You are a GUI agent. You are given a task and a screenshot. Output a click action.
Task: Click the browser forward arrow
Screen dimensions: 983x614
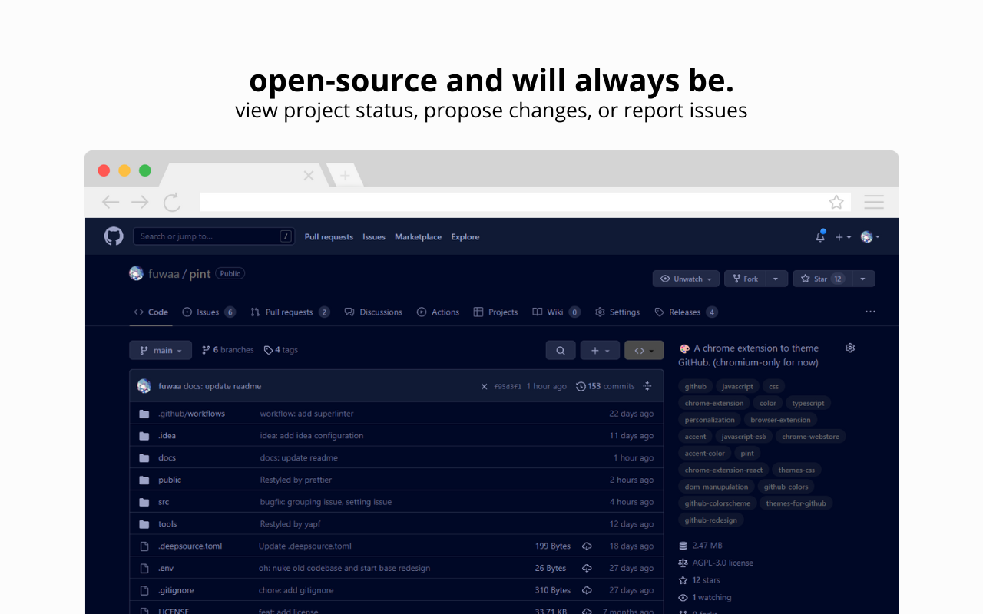coord(140,202)
